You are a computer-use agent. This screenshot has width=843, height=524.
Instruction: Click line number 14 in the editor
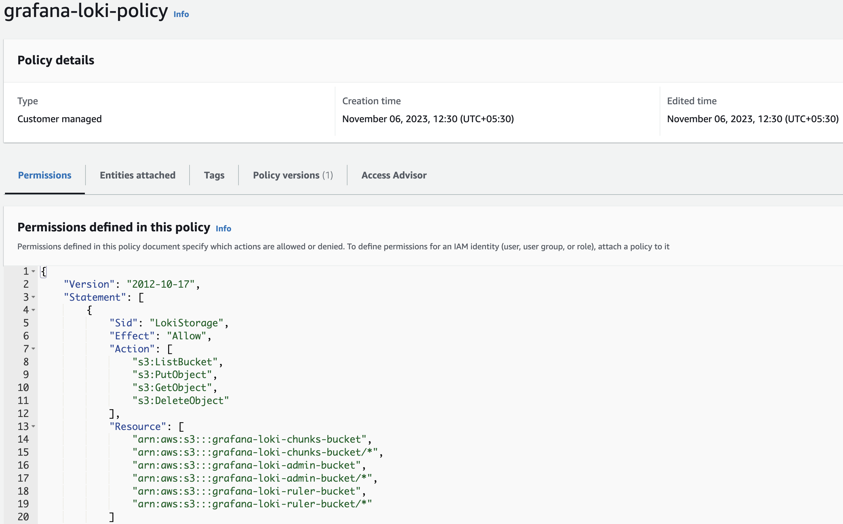point(24,439)
